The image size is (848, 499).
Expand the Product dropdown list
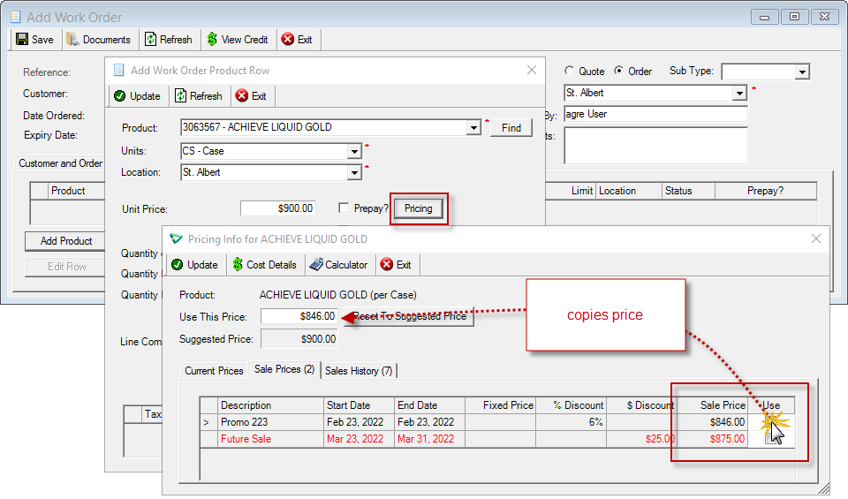[473, 127]
